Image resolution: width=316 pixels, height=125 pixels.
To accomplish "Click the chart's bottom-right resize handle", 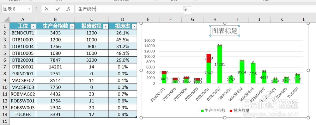I will 308,118.
